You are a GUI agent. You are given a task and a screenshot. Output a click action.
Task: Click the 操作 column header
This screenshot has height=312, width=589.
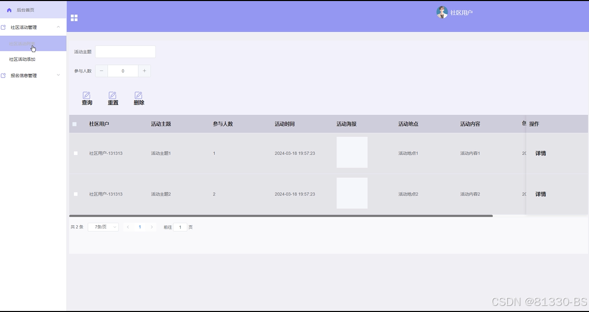(x=534, y=124)
